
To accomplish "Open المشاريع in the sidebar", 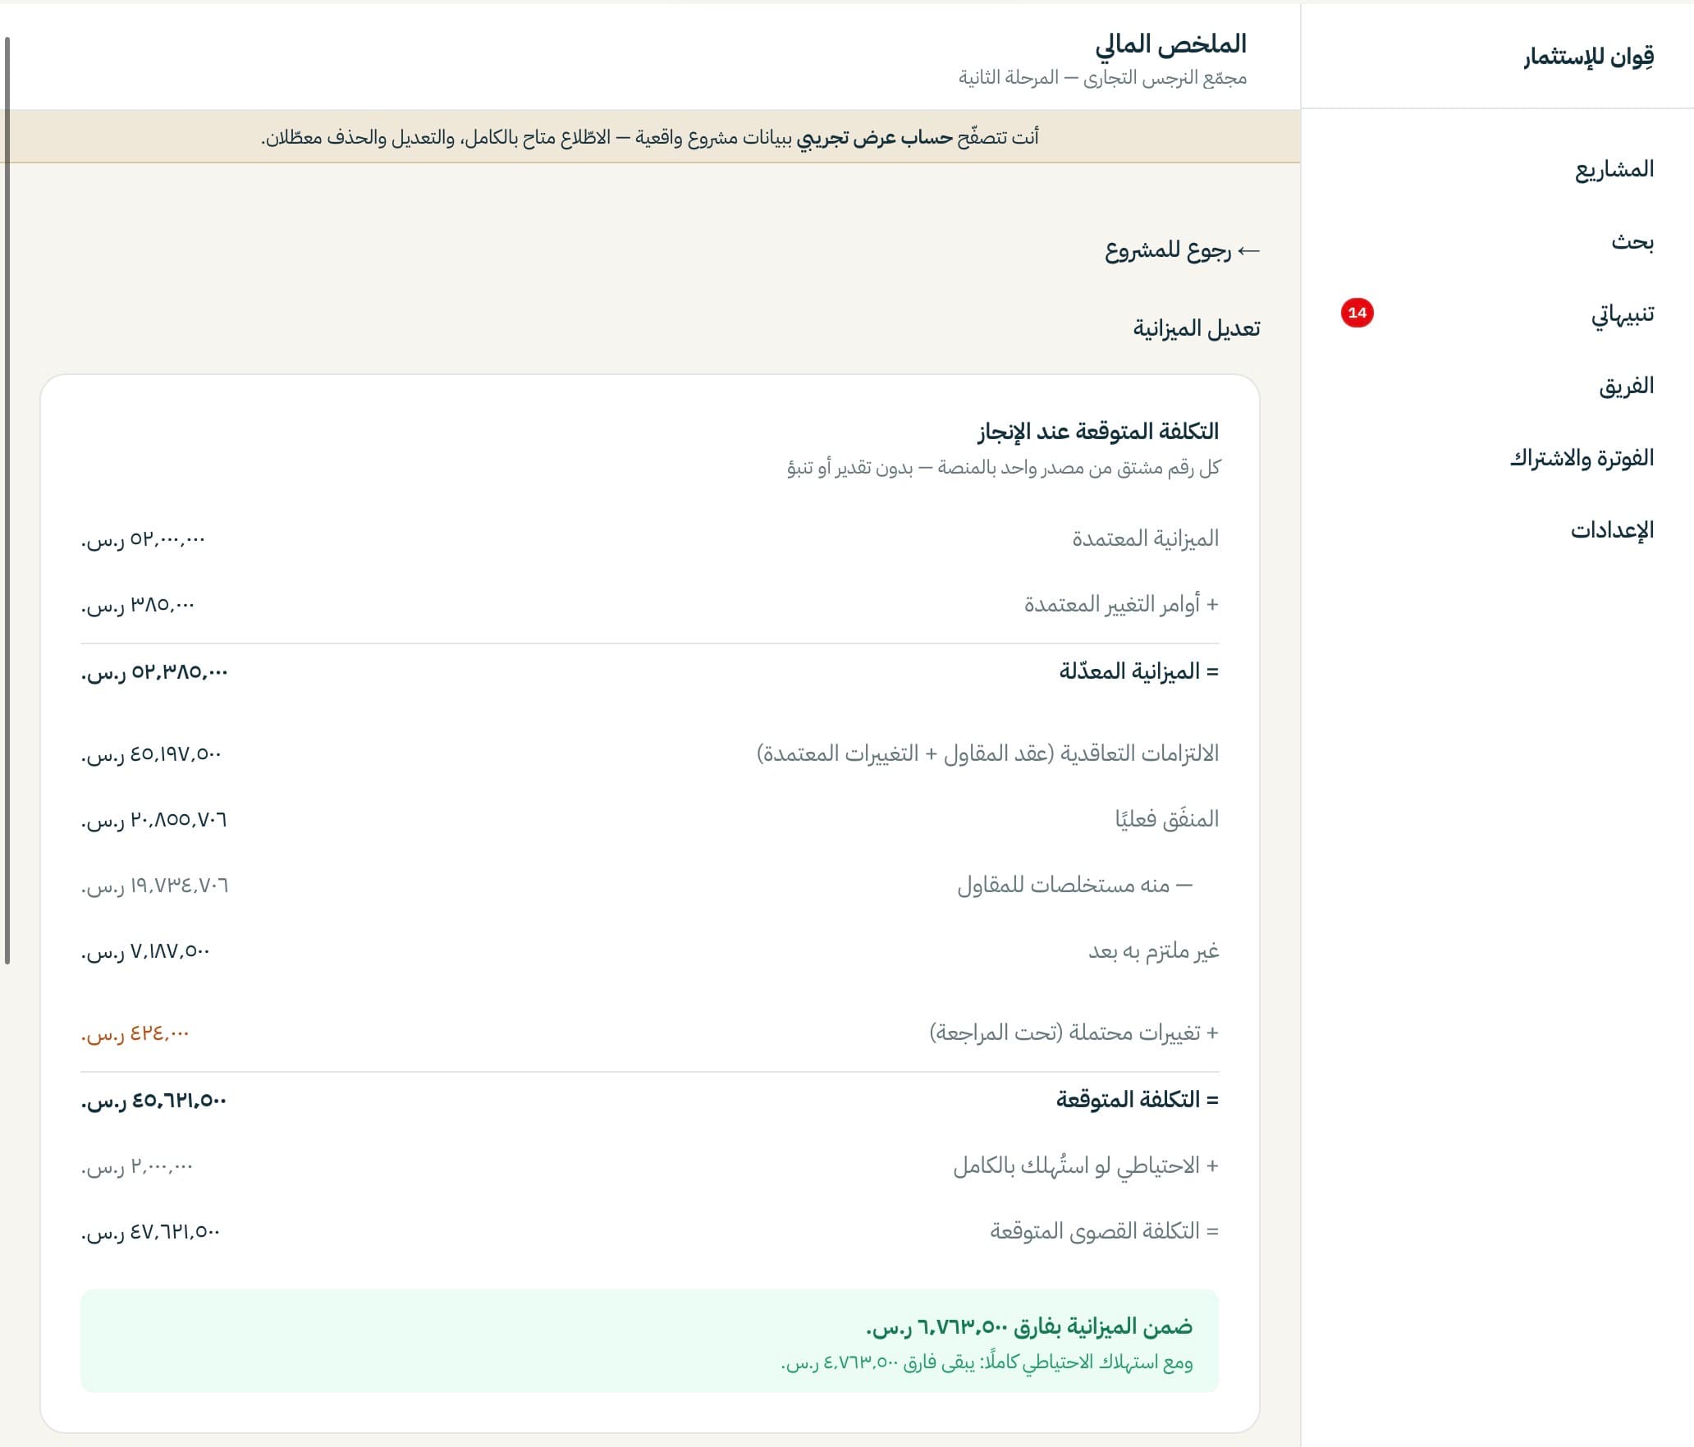I will pos(1614,169).
